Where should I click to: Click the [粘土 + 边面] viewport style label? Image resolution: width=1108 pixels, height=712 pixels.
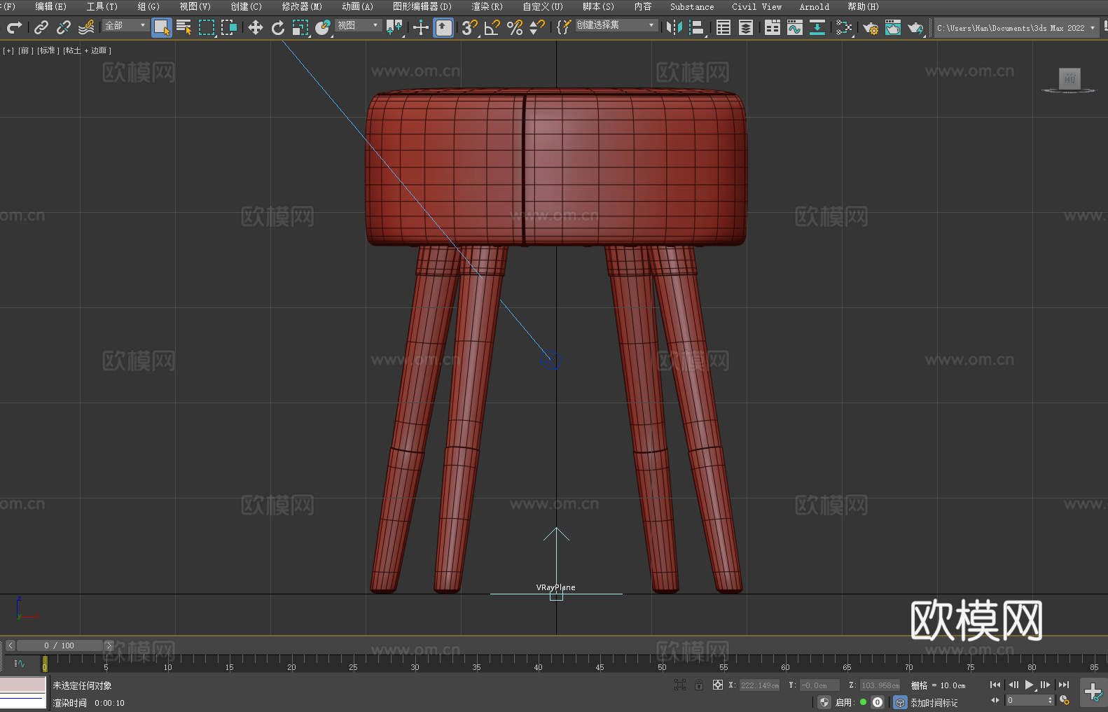[88, 50]
